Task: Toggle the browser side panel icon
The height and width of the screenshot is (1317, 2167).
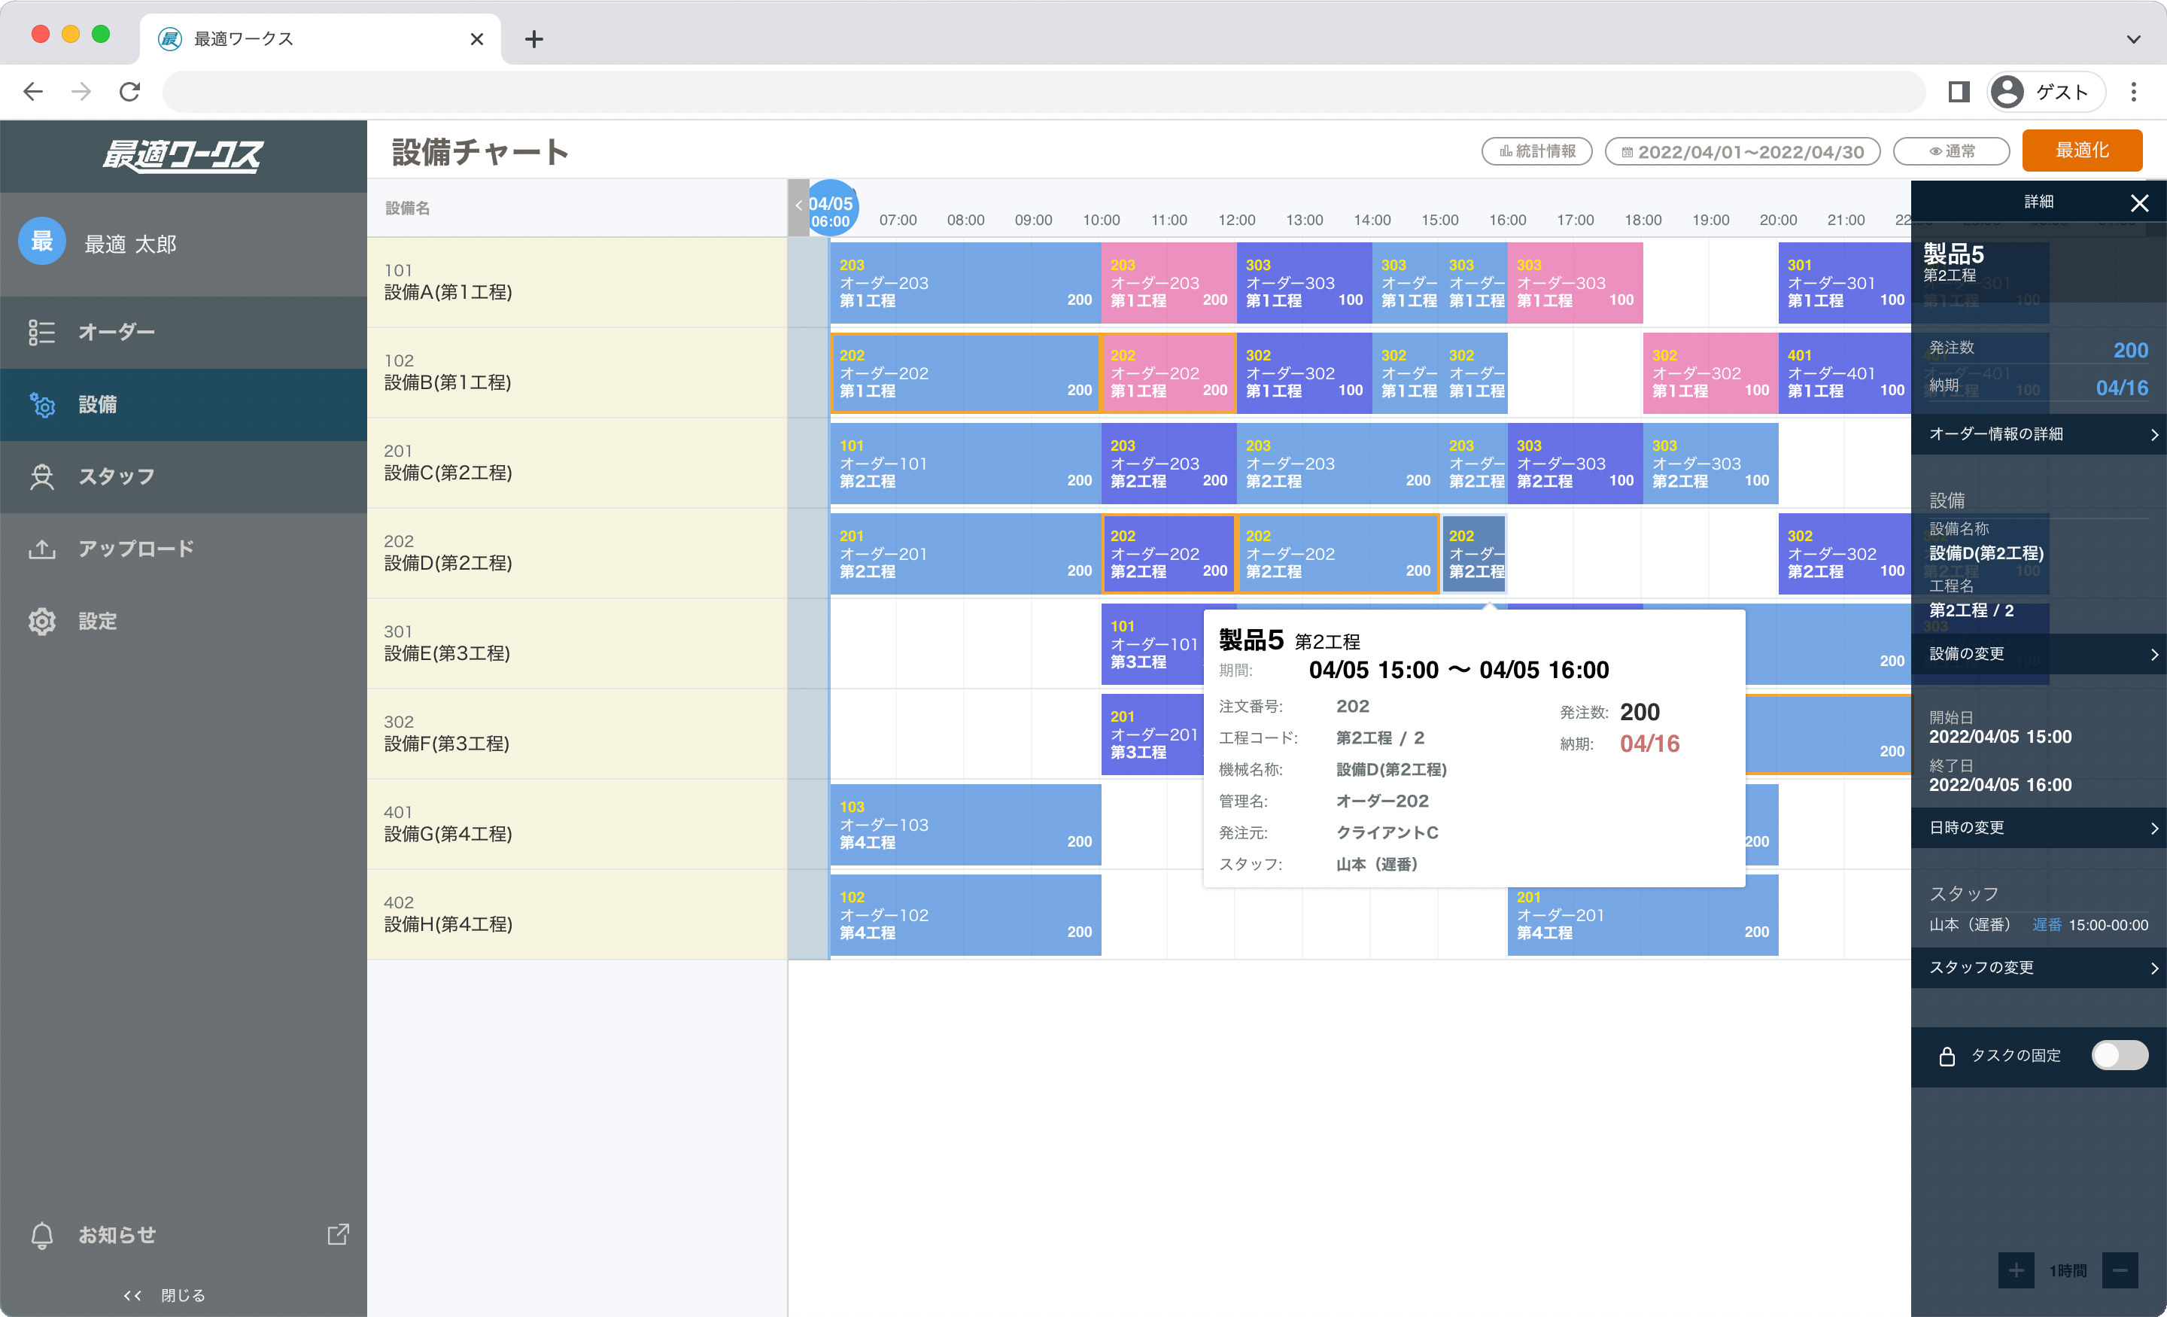Action: pyautogui.click(x=1959, y=92)
